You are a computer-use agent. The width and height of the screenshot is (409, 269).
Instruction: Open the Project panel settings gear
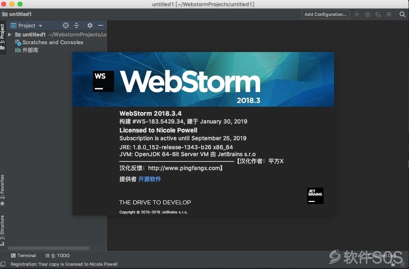pos(90,25)
